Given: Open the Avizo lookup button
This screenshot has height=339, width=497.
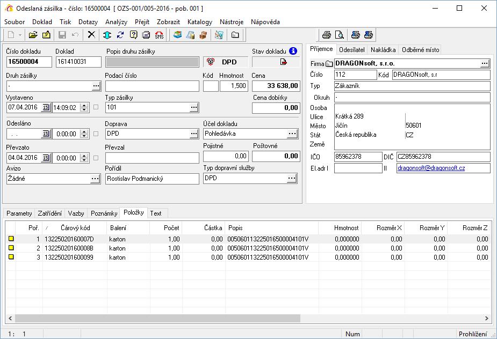Looking at the screenshot, I should [95, 179].
